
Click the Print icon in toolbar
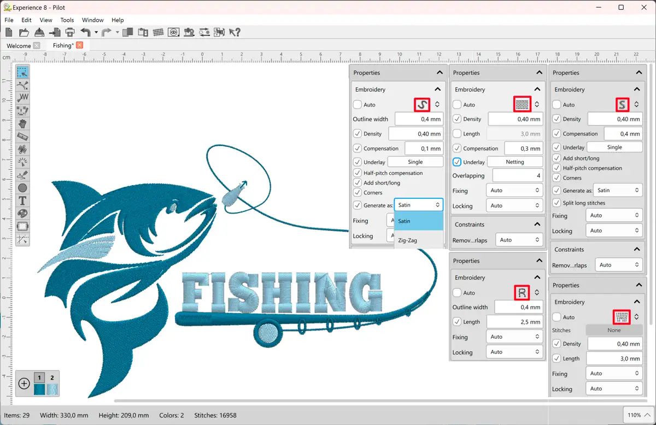[70, 32]
